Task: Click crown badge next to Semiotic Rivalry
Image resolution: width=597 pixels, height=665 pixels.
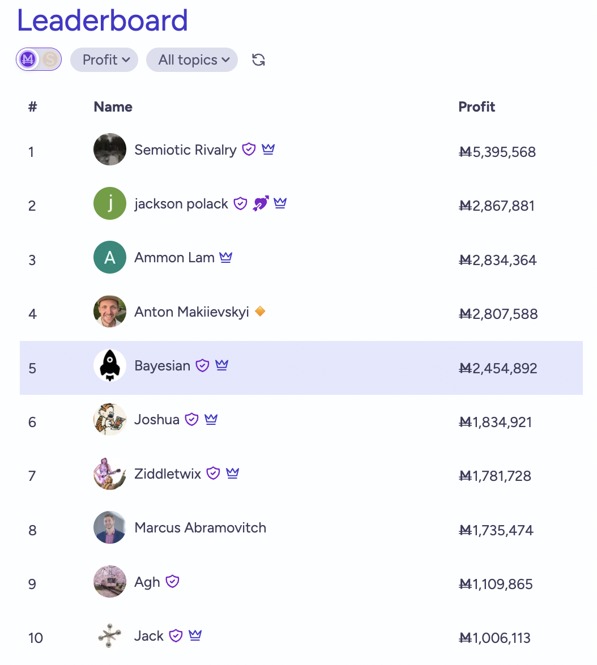Action: [268, 150]
